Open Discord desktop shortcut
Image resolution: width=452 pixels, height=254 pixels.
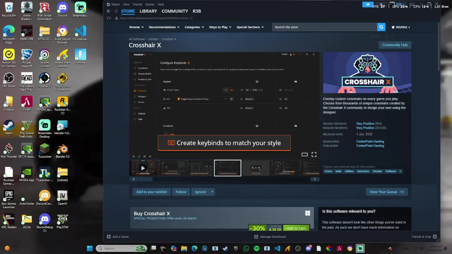[63, 10]
